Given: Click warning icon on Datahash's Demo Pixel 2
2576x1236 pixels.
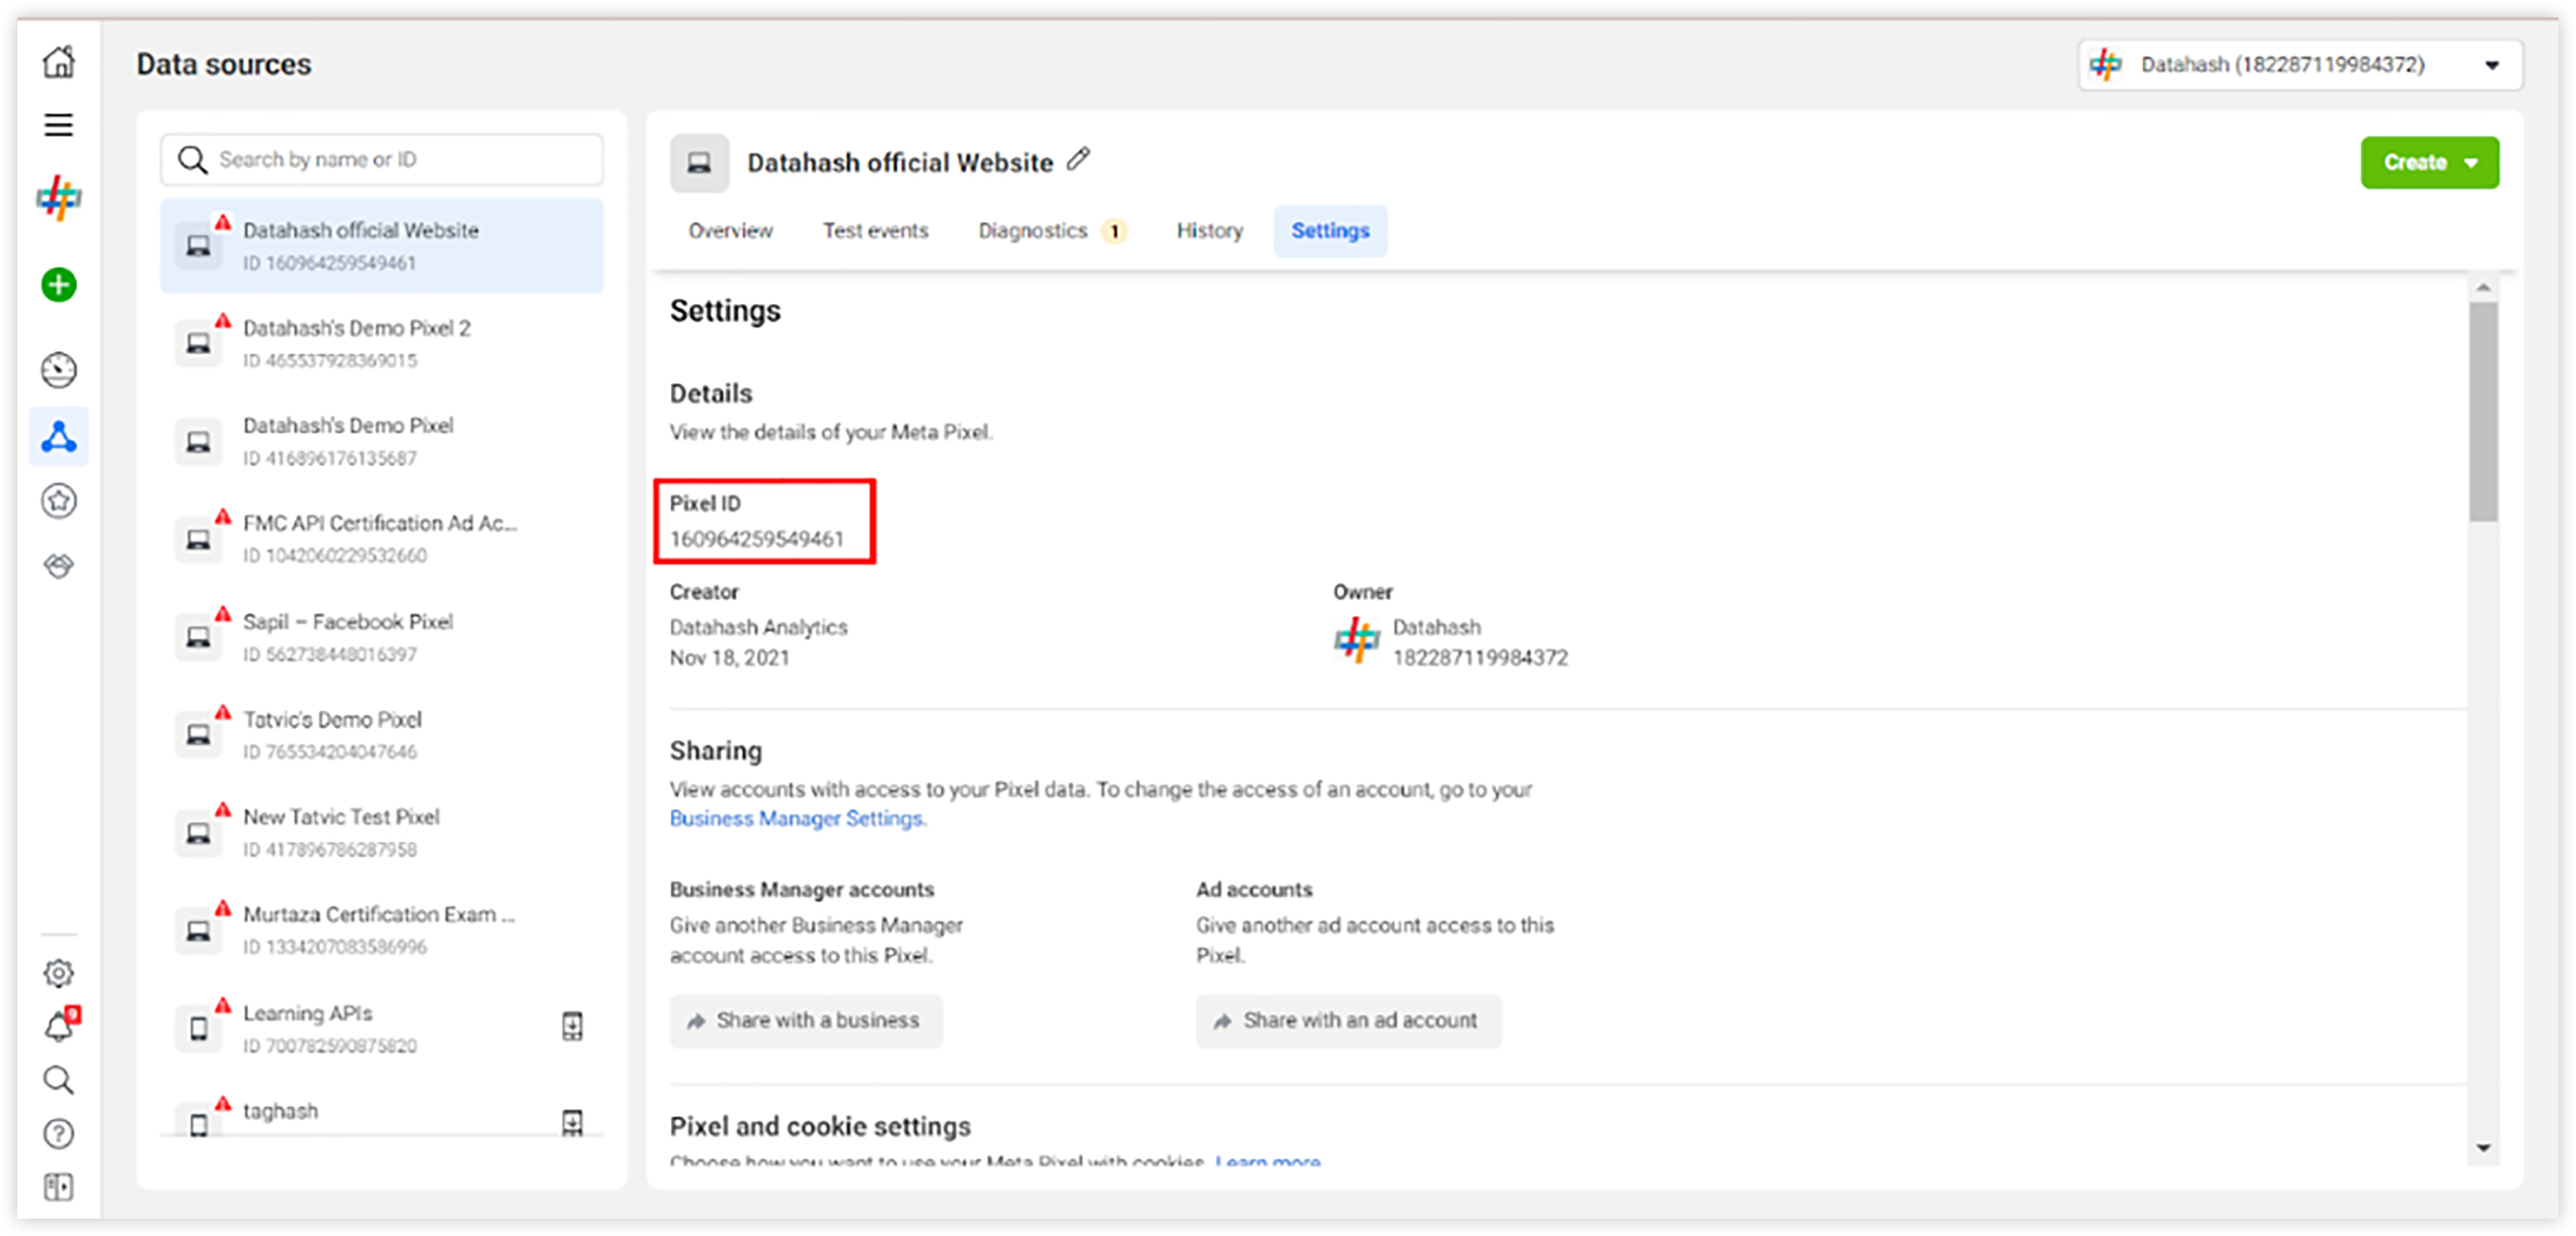Looking at the screenshot, I should click(x=223, y=321).
